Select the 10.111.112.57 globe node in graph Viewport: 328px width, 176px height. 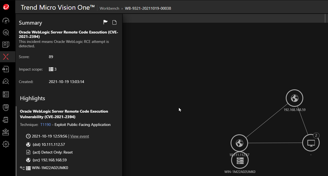(x=239, y=143)
